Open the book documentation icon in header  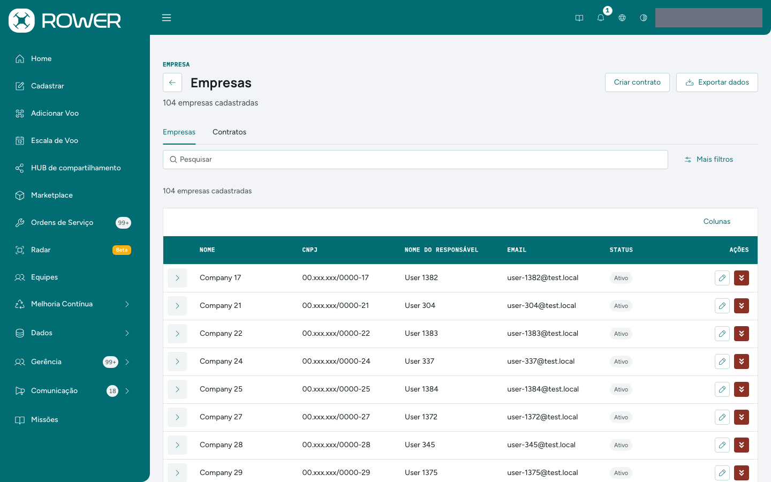[x=579, y=18]
